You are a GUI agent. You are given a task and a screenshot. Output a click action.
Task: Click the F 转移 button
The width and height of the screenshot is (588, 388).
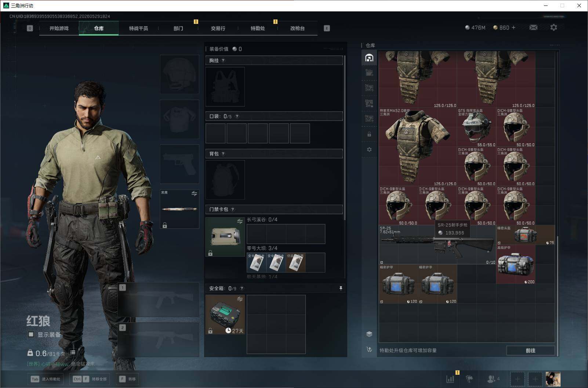(127, 379)
